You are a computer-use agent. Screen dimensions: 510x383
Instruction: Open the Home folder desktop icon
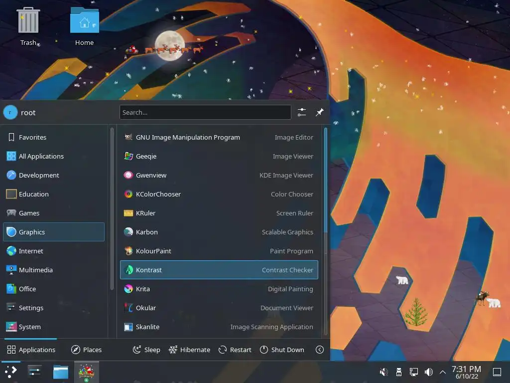[x=84, y=27]
